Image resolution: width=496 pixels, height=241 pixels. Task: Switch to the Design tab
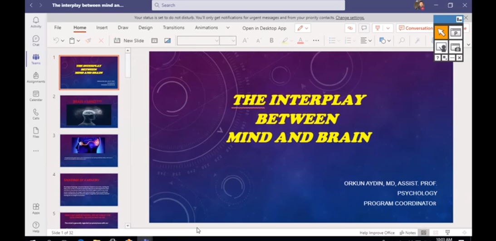[145, 28]
